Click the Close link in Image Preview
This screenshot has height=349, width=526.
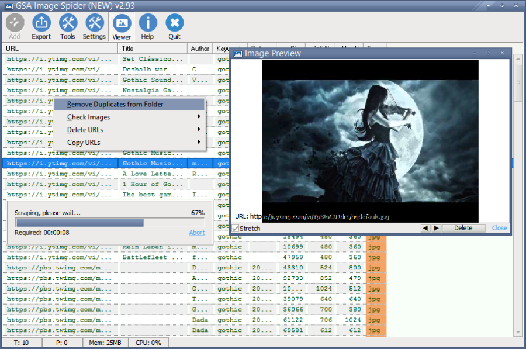499,228
